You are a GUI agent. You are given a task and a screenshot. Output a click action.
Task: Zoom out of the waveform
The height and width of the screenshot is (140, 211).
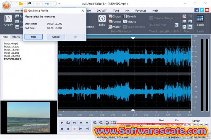(x=101, y=123)
